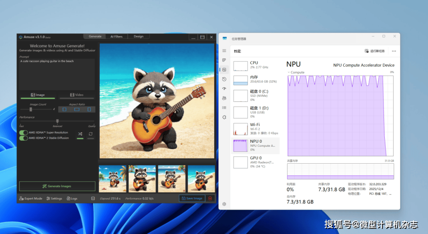Open the three-dot more options menu

tap(394, 51)
